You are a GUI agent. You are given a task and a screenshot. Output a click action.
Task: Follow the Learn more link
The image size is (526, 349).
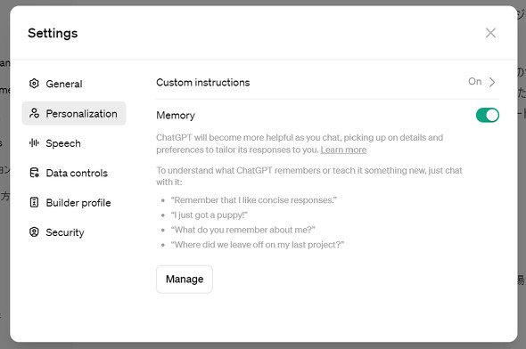point(343,150)
